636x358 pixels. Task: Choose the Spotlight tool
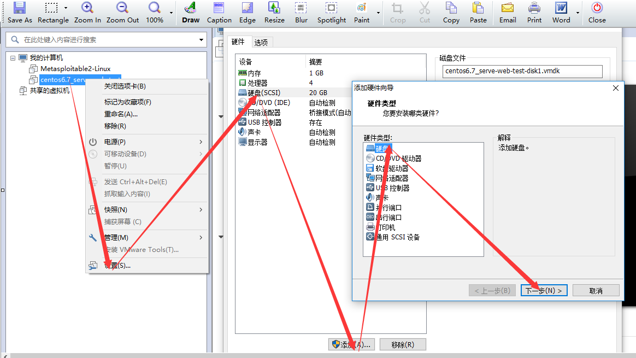coord(331,13)
